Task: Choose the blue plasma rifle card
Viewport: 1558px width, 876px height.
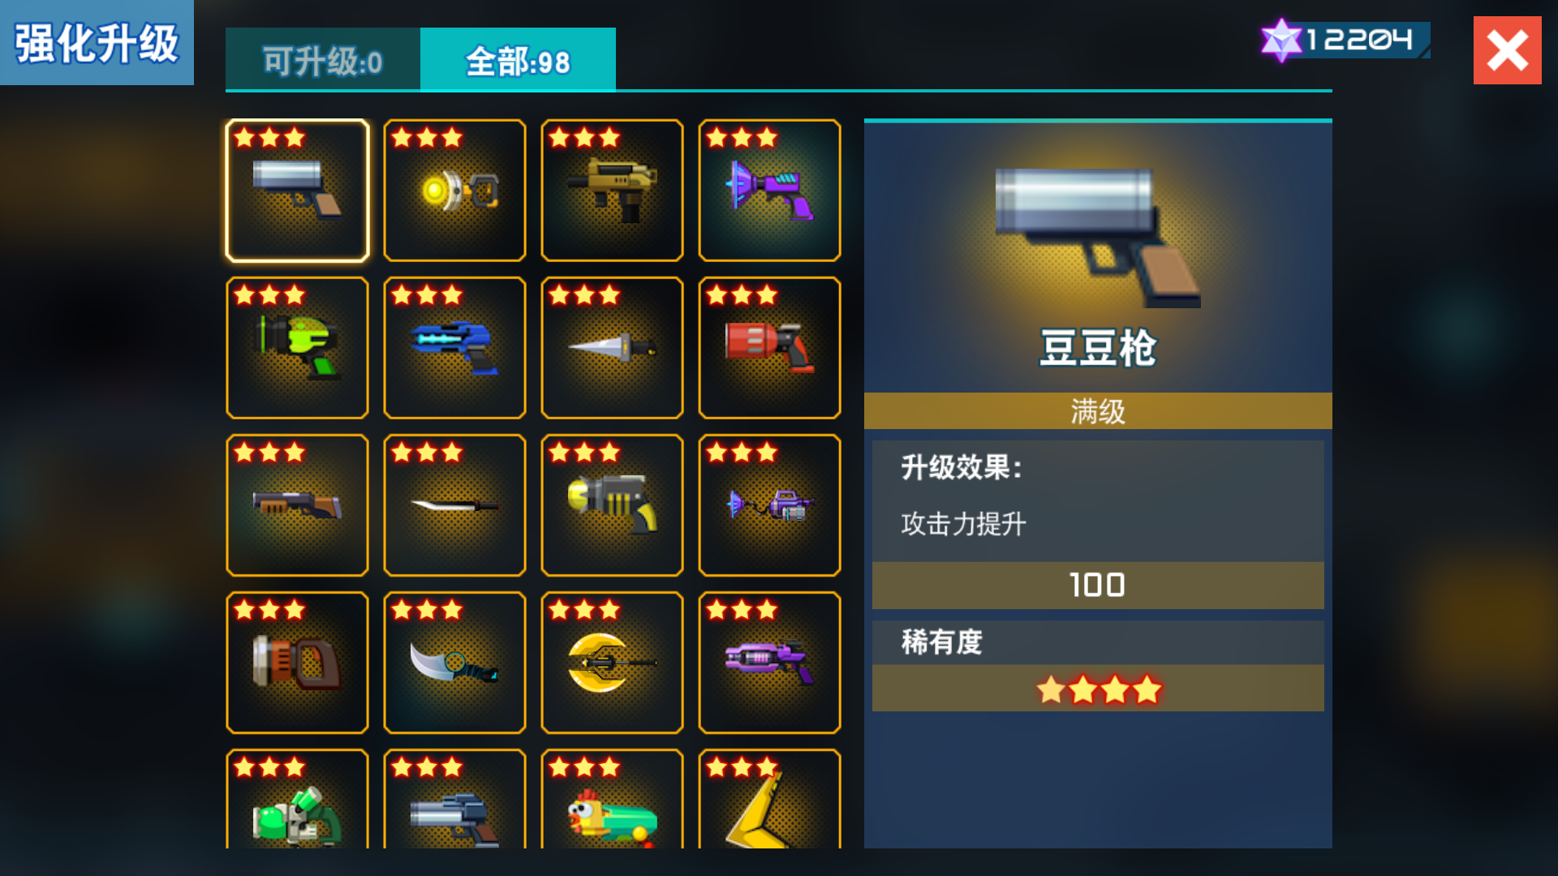Action: (x=454, y=348)
